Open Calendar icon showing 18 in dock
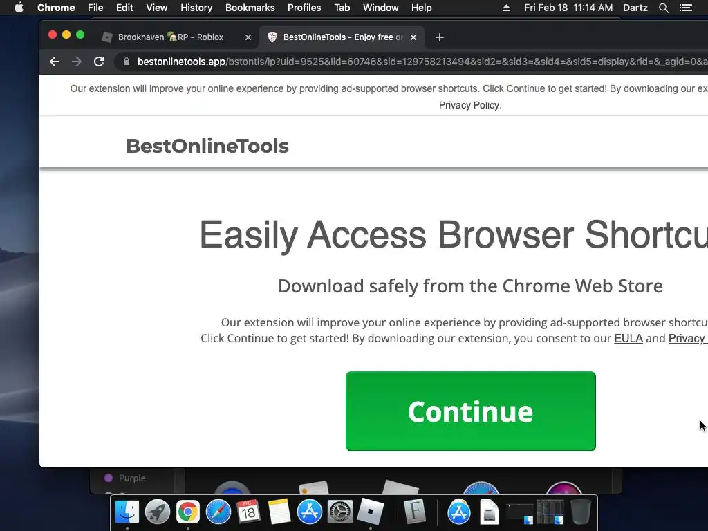This screenshot has width=708, height=531. click(248, 512)
